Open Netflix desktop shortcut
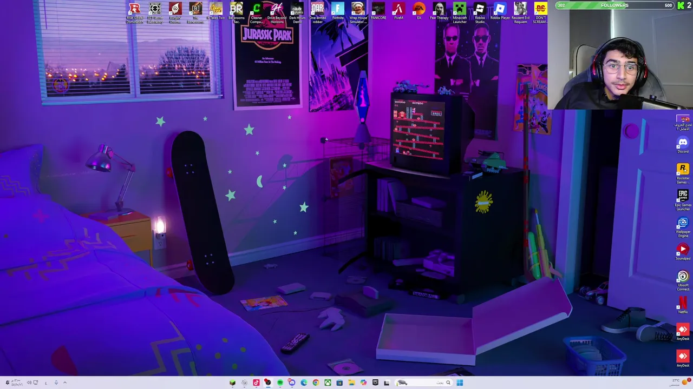 pyautogui.click(x=683, y=305)
